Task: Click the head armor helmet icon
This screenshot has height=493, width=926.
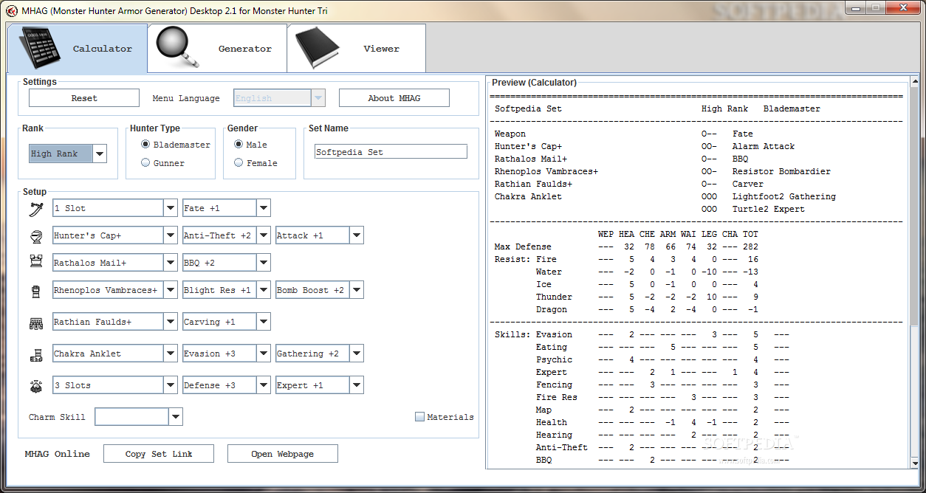Action: click(x=36, y=236)
